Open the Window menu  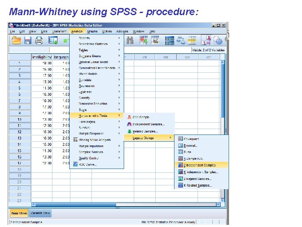click(138, 31)
